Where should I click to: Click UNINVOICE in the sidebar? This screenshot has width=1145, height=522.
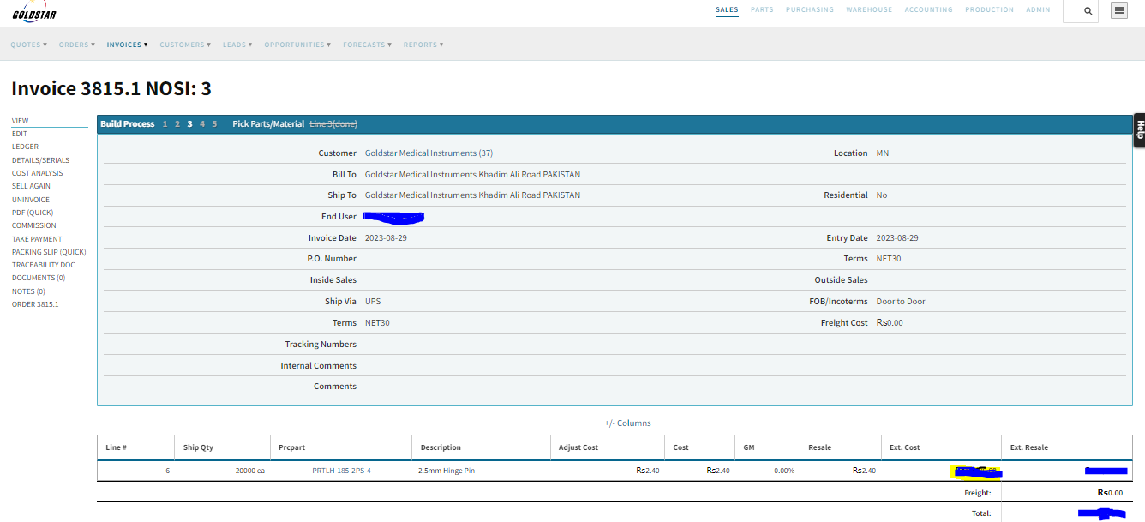31,200
